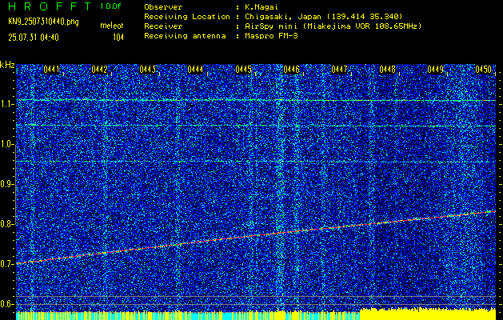Click the 1.1 frequency axis label
Viewport: 503px width, 320px height.
click(x=6, y=104)
